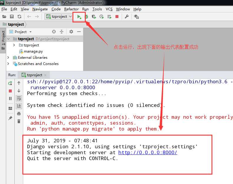
Task: Rerun tzproject with the green rerun icon
Action: (10, 83)
